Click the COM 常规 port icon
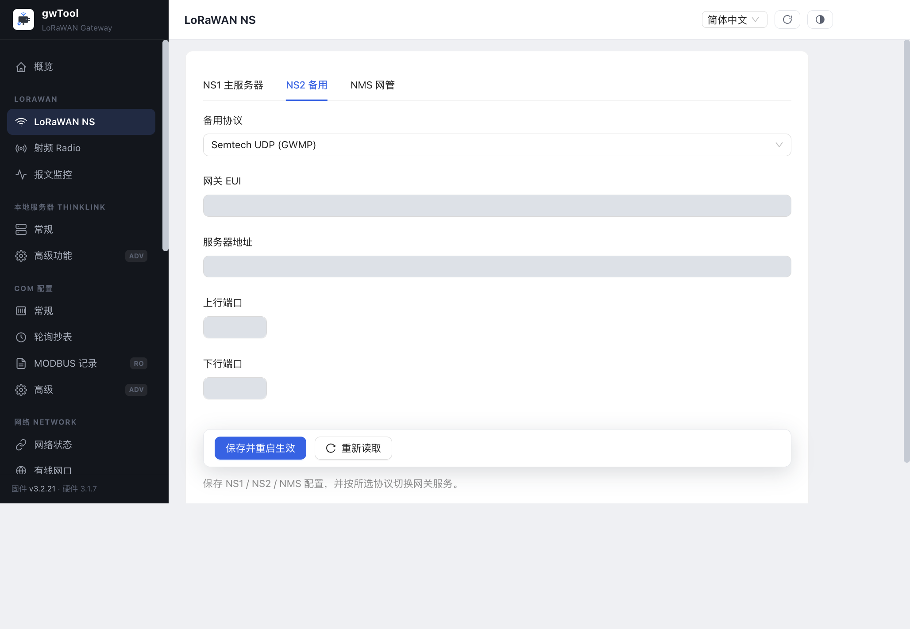This screenshot has width=910, height=629. coord(21,311)
